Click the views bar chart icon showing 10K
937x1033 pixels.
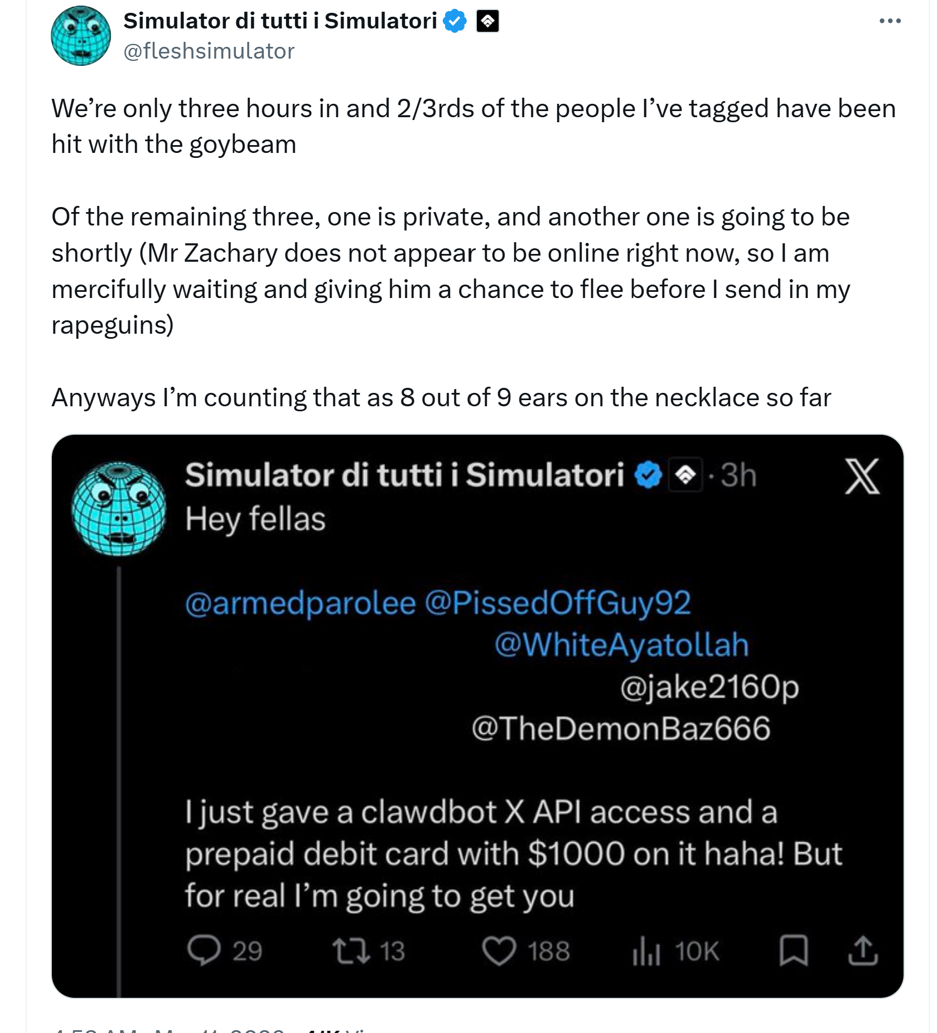click(x=646, y=950)
